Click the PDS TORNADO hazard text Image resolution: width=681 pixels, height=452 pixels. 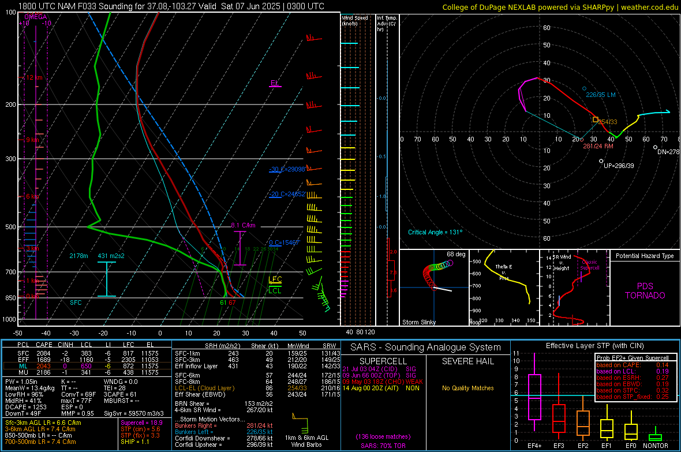click(645, 291)
